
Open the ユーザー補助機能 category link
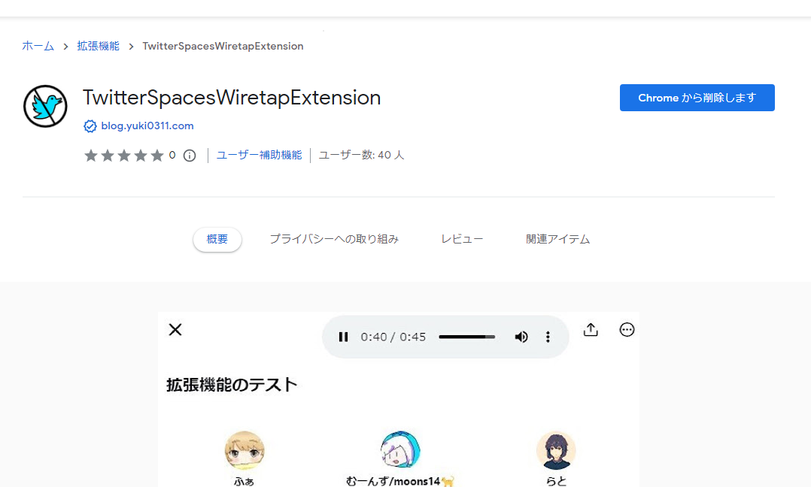pyautogui.click(x=259, y=155)
